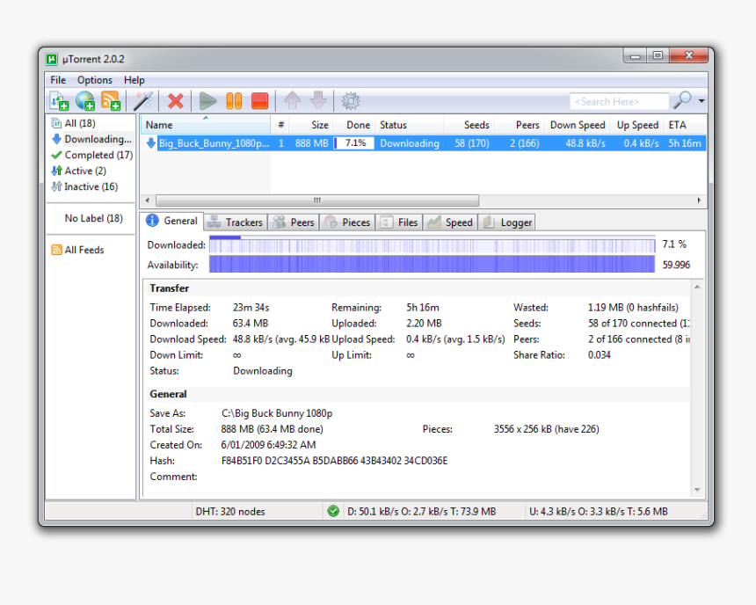Image resolution: width=756 pixels, height=605 pixels.
Task: Click the right arrow of horizontal scrollbar
Action: click(699, 200)
